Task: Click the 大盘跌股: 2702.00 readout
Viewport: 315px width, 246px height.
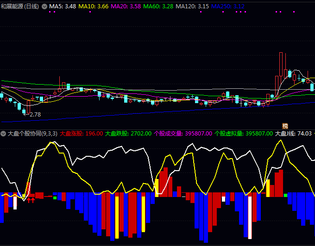Action: 128,134
